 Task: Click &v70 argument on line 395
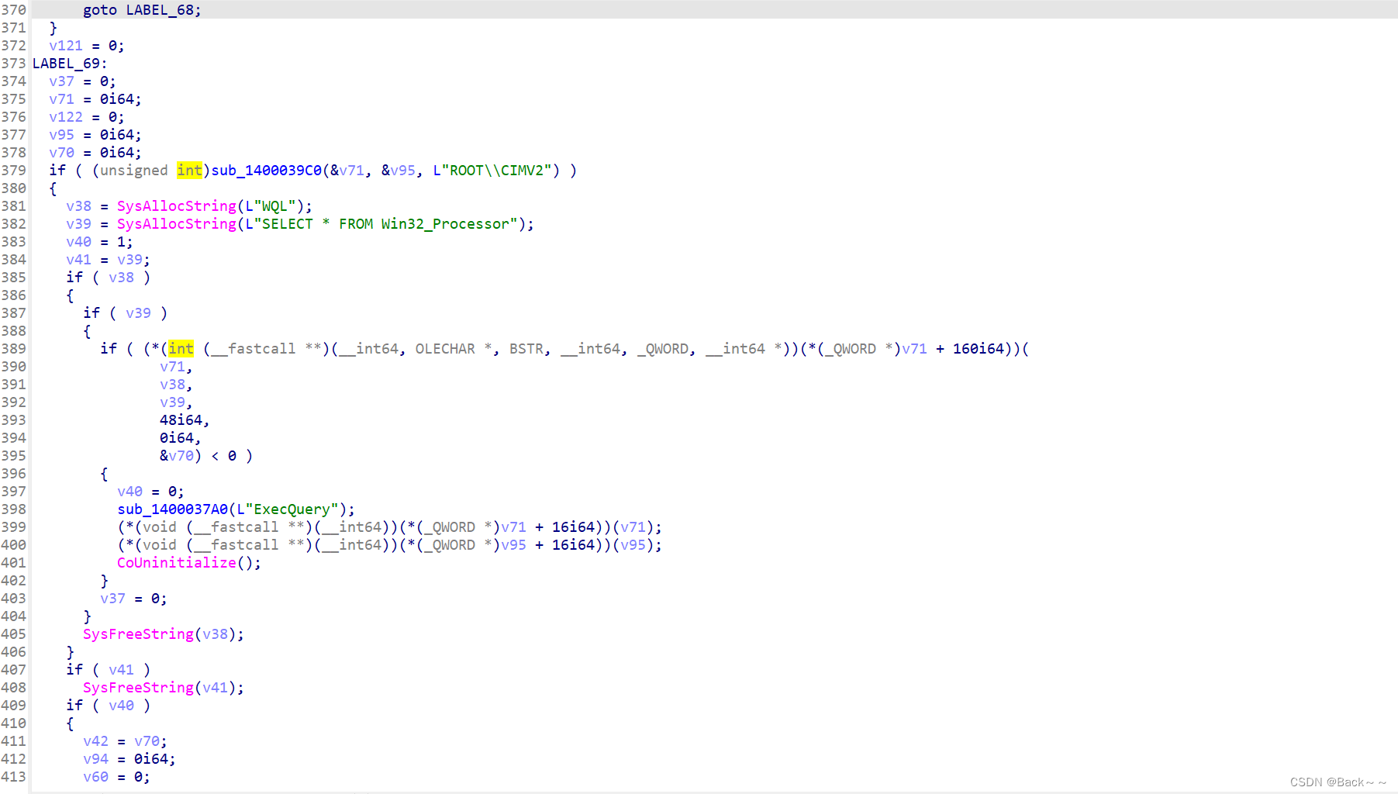coord(177,456)
